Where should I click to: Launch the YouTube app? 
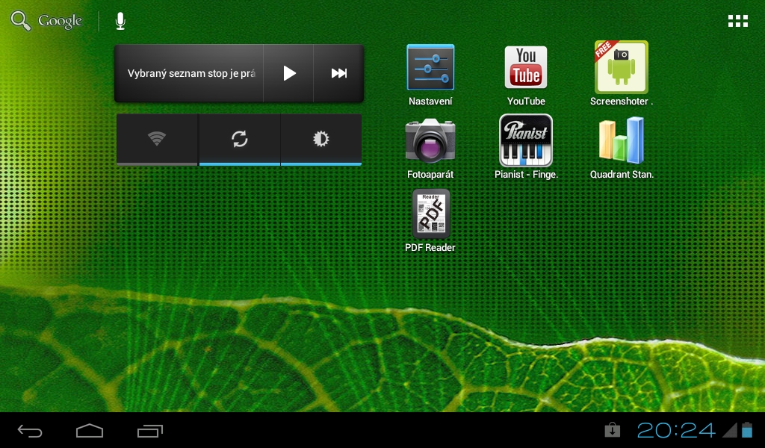pos(526,69)
